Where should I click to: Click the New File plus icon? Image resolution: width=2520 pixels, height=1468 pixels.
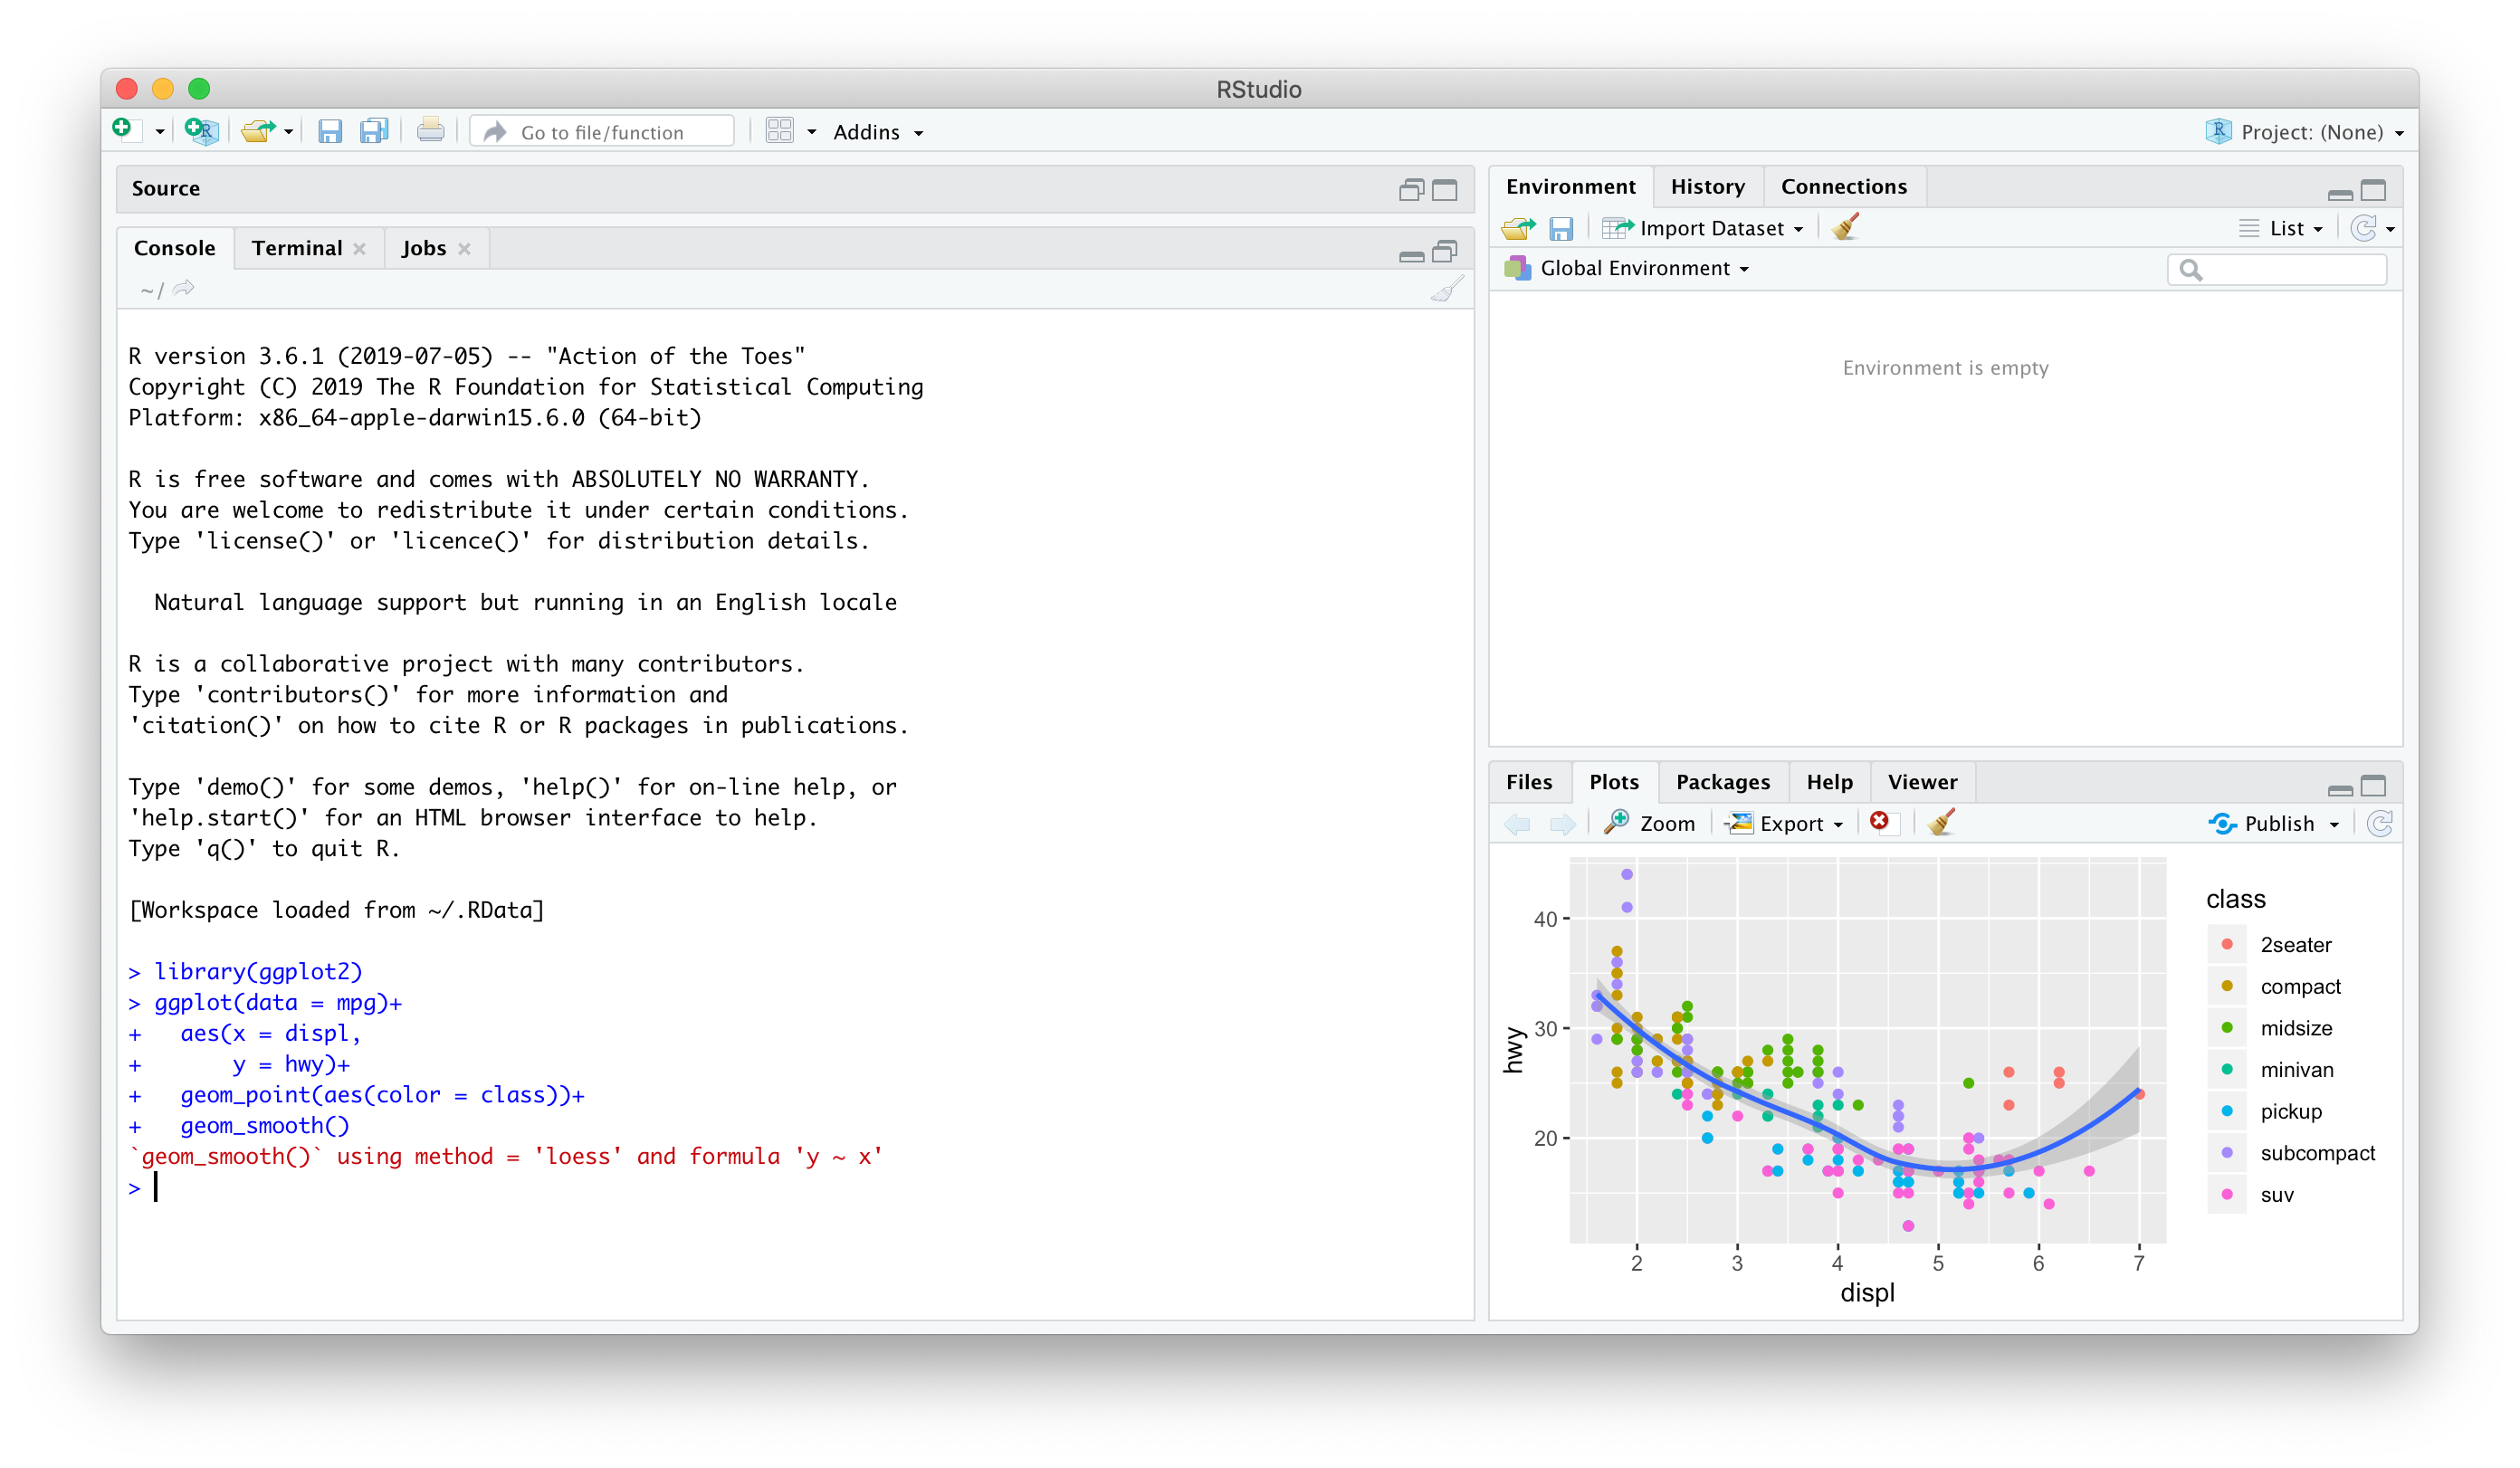(x=122, y=130)
